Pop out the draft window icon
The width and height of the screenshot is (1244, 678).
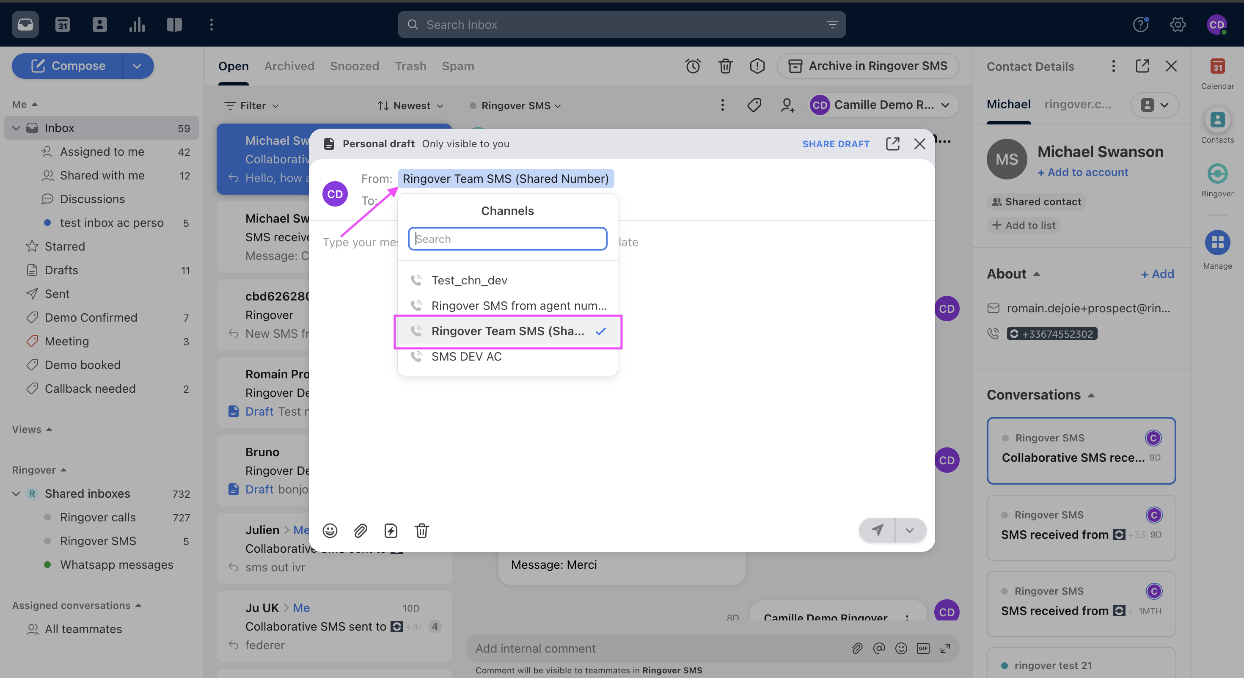pyautogui.click(x=892, y=143)
